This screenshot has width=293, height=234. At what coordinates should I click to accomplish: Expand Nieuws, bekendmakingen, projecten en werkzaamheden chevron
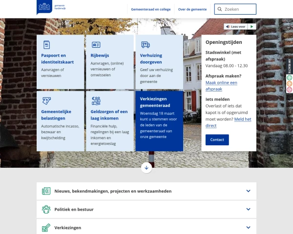click(x=248, y=191)
